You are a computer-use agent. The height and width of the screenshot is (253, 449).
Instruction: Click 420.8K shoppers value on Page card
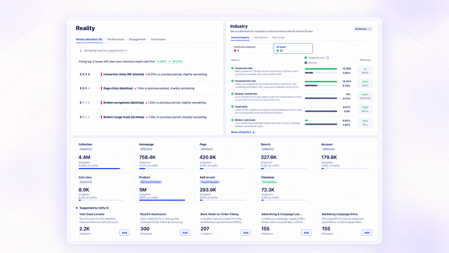pyautogui.click(x=208, y=157)
